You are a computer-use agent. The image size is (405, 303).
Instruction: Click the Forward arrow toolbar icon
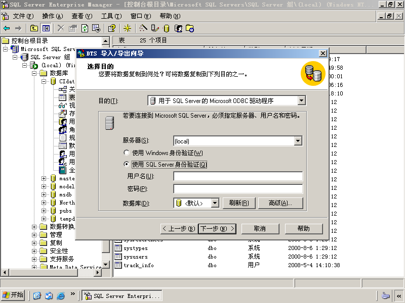(x=18, y=28)
